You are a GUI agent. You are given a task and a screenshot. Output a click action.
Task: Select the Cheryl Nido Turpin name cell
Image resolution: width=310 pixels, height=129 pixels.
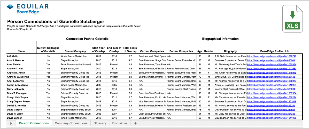coord(21,97)
